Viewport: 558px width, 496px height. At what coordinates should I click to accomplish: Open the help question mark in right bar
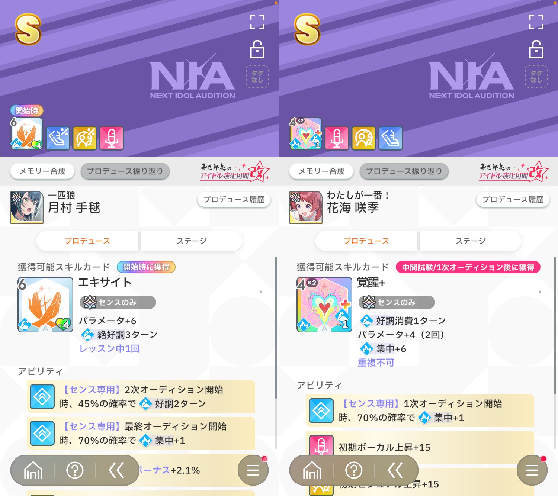click(x=354, y=471)
